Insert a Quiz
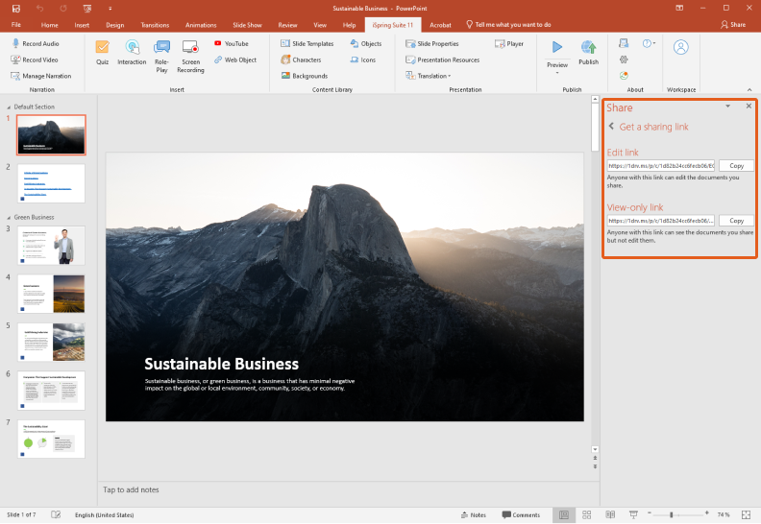The image size is (761, 524). [102, 53]
